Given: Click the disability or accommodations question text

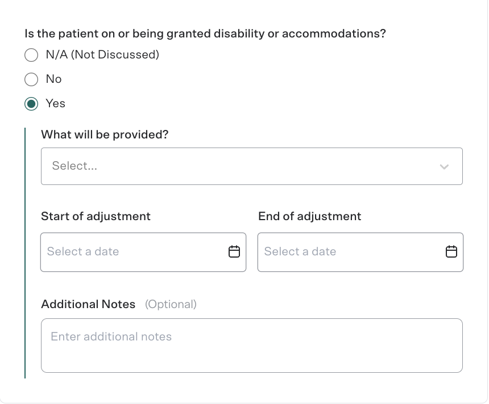Looking at the screenshot, I should coord(205,33).
